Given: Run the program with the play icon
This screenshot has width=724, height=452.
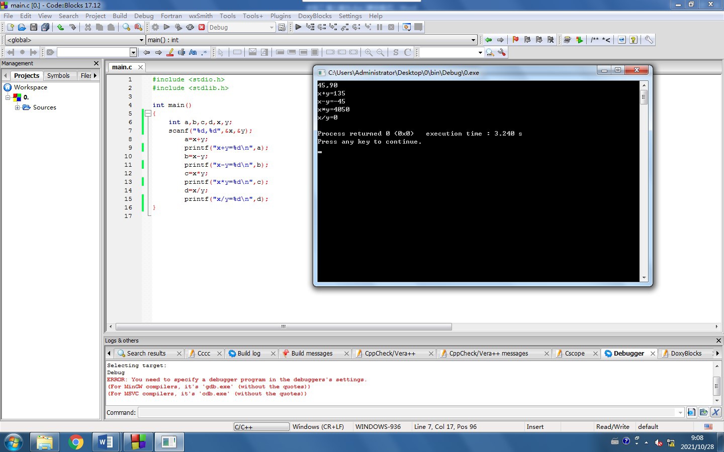Looking at the screenshot, I should click(x=167, y=27).
